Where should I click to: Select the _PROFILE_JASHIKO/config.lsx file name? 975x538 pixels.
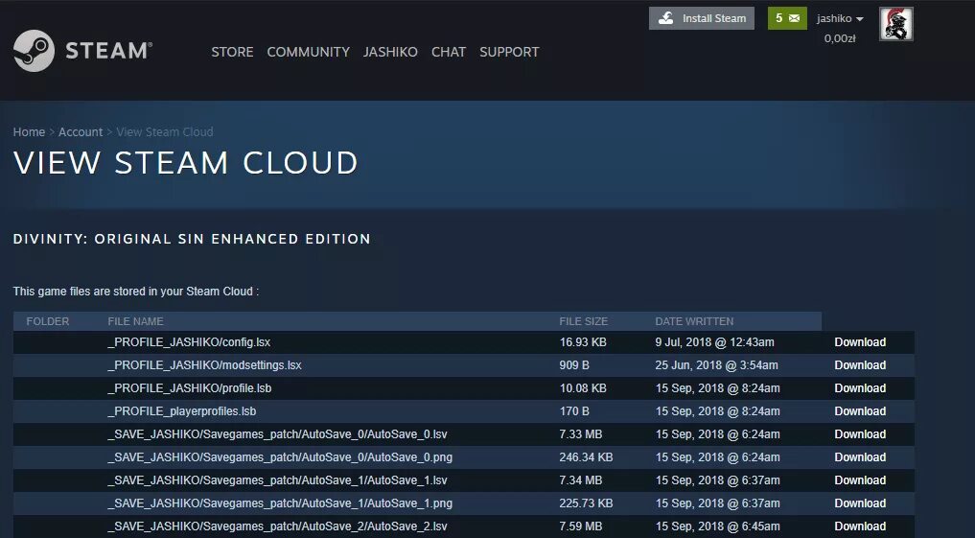(189, 342)
